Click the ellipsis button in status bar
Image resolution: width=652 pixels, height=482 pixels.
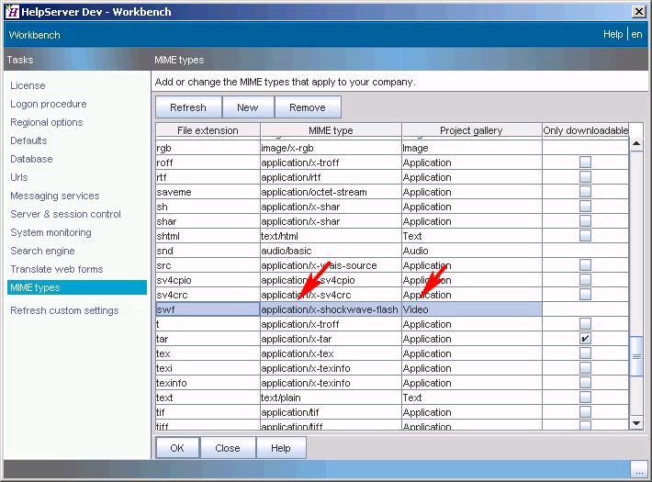(x=637, y=469)
